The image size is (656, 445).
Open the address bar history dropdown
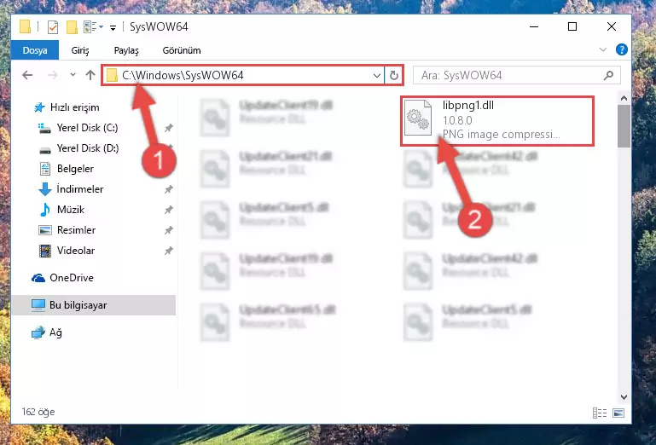[x=376, y=76]
